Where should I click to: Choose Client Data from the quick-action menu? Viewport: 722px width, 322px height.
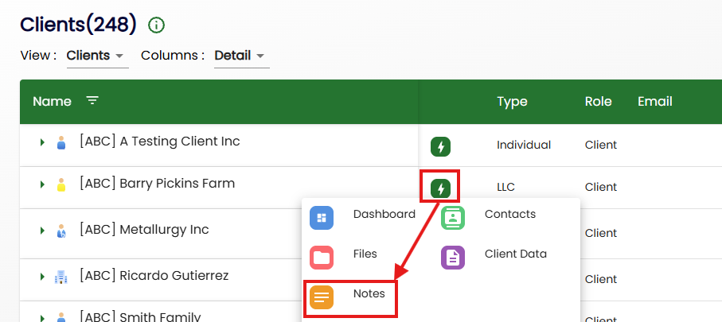tap(515, 254)
